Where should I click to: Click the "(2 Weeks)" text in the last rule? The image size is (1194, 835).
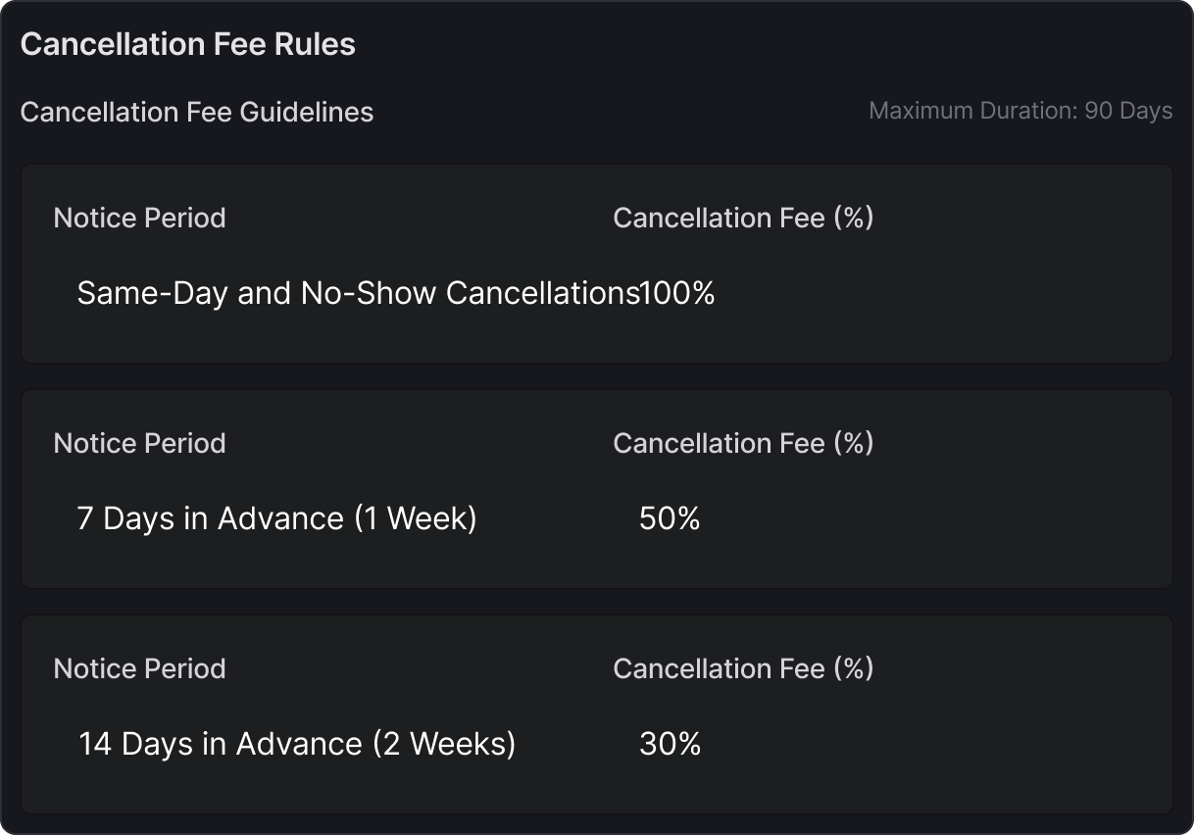pyautogui.click(x=444, y=744)
